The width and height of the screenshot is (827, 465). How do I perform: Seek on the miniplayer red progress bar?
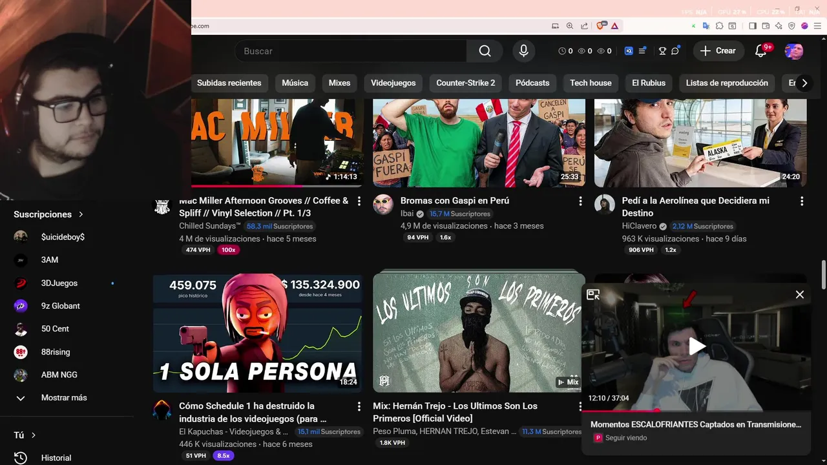click(x=696, y=410)
